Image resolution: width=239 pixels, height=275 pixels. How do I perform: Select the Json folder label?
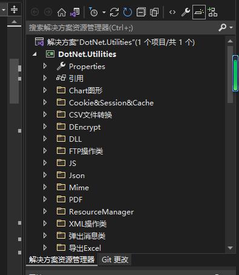pos(77,176)
